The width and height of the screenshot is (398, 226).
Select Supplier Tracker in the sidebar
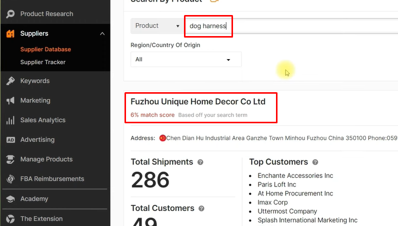(43, 62)
